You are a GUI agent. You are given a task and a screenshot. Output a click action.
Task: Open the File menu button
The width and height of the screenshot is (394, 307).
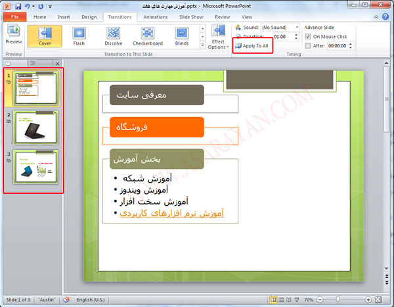click(13, 16)
